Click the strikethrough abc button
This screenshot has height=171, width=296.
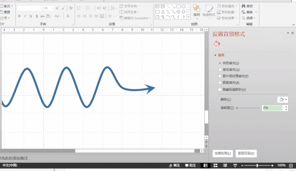point(42,16)
